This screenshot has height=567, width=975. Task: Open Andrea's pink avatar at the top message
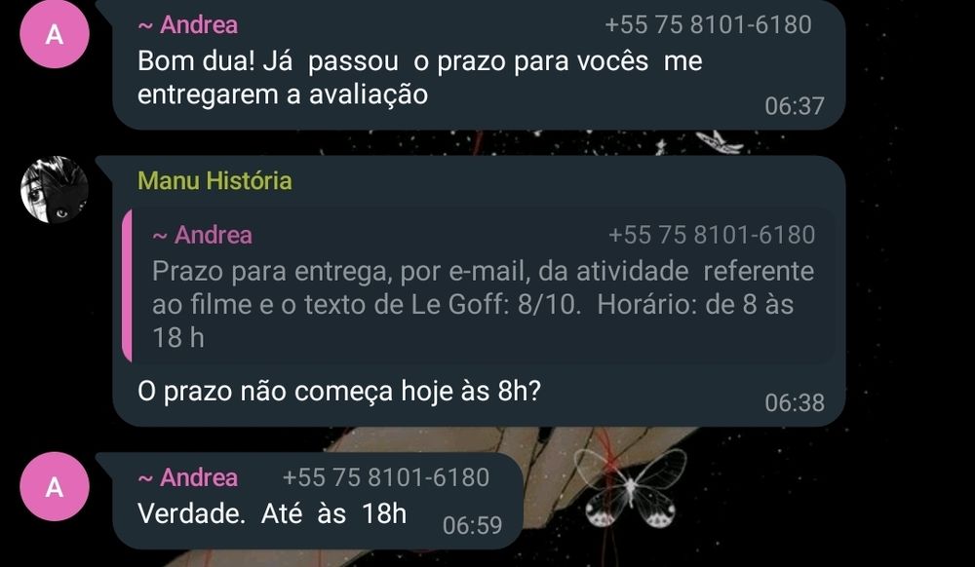(55, 34)
